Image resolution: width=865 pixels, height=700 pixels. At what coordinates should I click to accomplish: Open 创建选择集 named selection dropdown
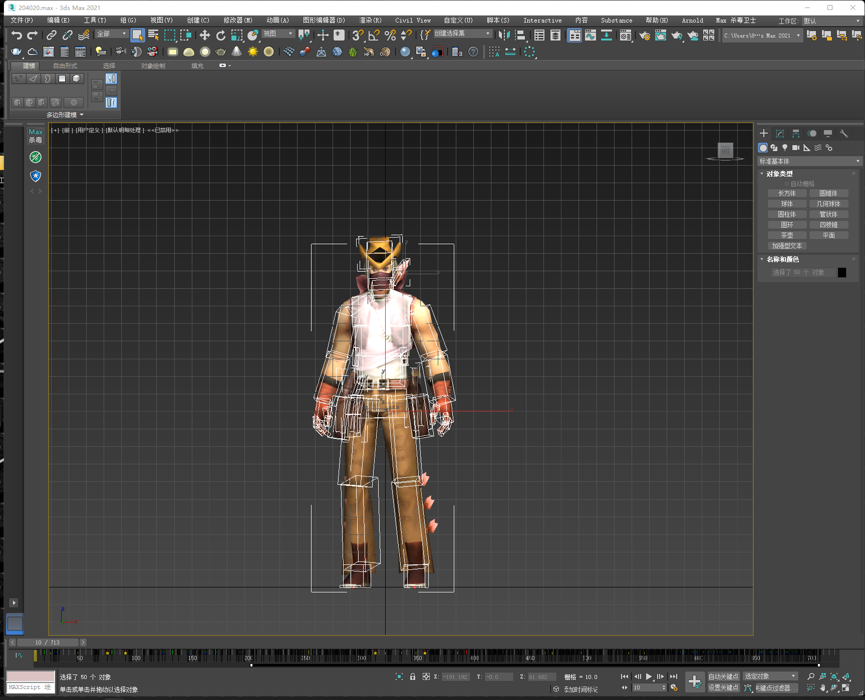click(462, 33)
